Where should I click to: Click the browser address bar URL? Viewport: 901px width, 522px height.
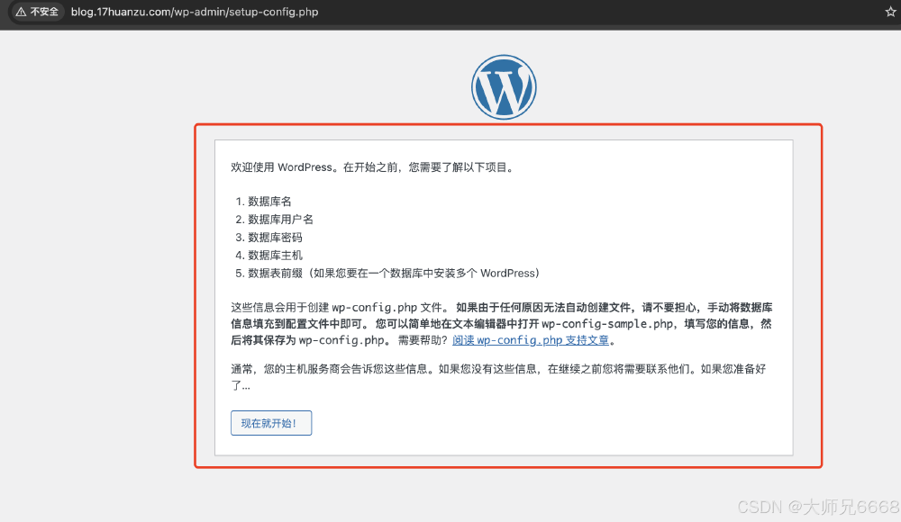[x=195, y=12]
